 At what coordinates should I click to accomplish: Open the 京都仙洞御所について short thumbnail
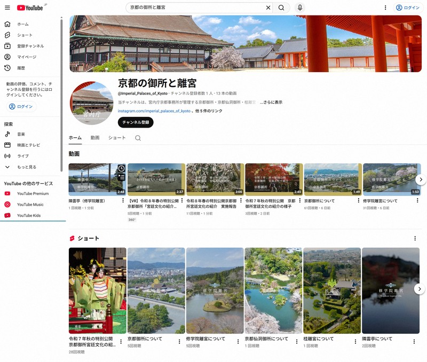click(273, 290)
